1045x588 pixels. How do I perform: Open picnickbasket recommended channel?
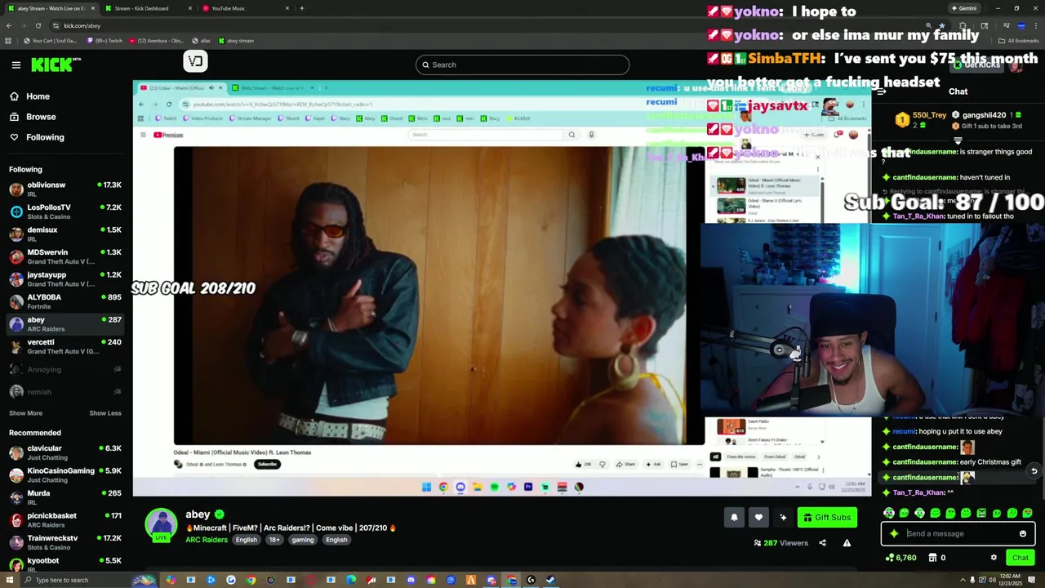[x=65, y=520]
